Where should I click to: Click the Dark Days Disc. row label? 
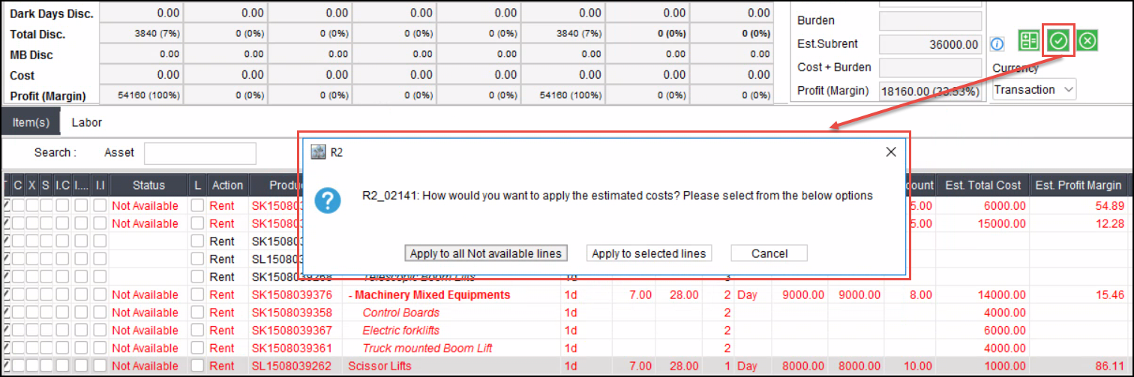point(51,13)
